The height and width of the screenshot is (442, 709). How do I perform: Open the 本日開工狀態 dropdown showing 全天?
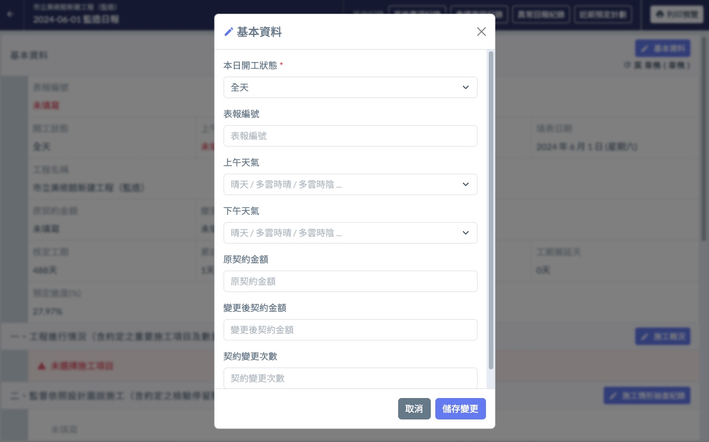350,87
